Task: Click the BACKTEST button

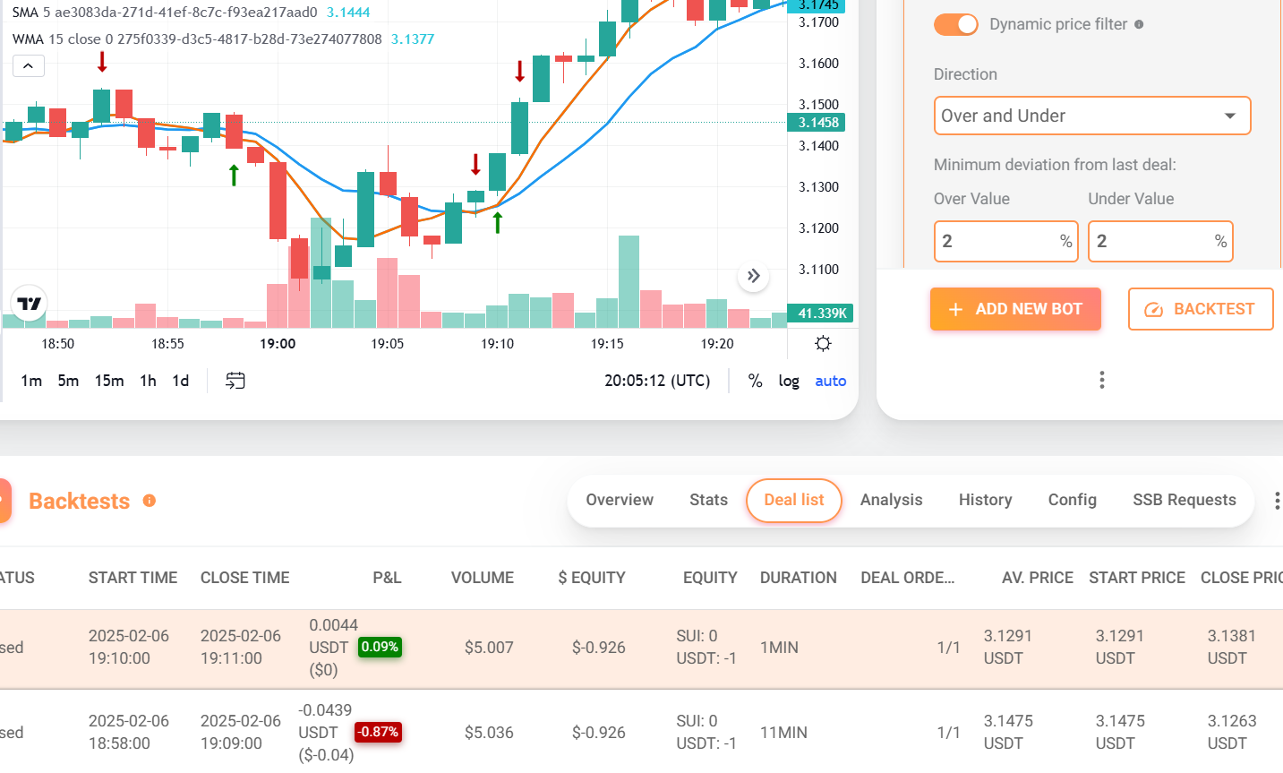Action: point(1201,309)
